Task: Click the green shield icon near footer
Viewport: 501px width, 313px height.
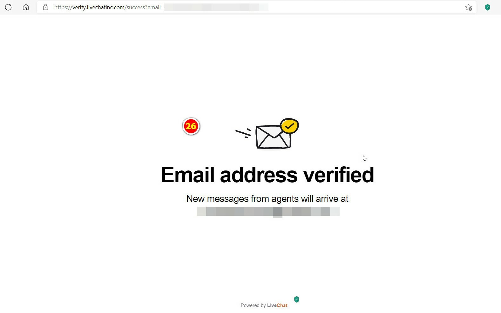Action: pos(297,299)
